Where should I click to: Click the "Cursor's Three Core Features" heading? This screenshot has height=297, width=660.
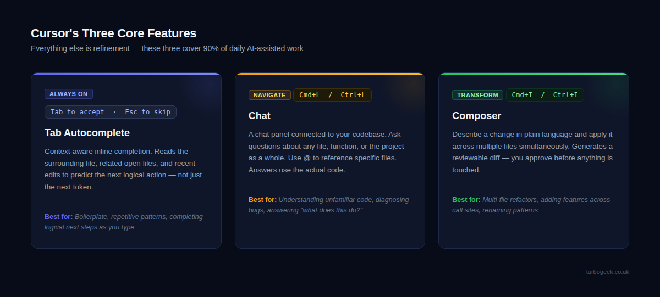click(x=113, y=33)
